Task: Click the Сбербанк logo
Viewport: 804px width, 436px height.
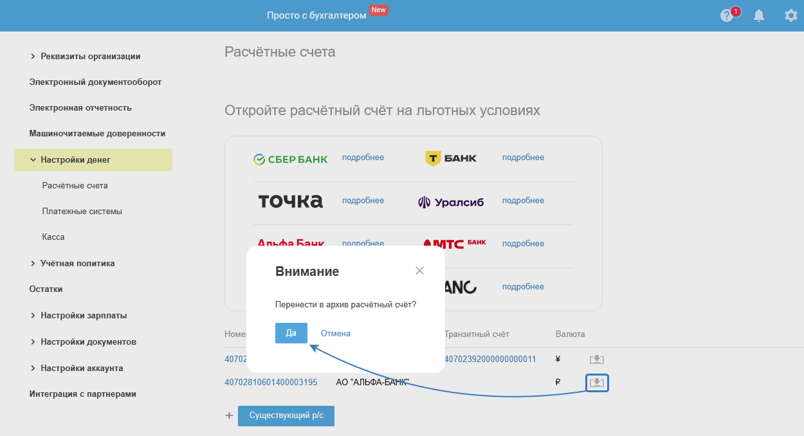Action: coord(291,159)
